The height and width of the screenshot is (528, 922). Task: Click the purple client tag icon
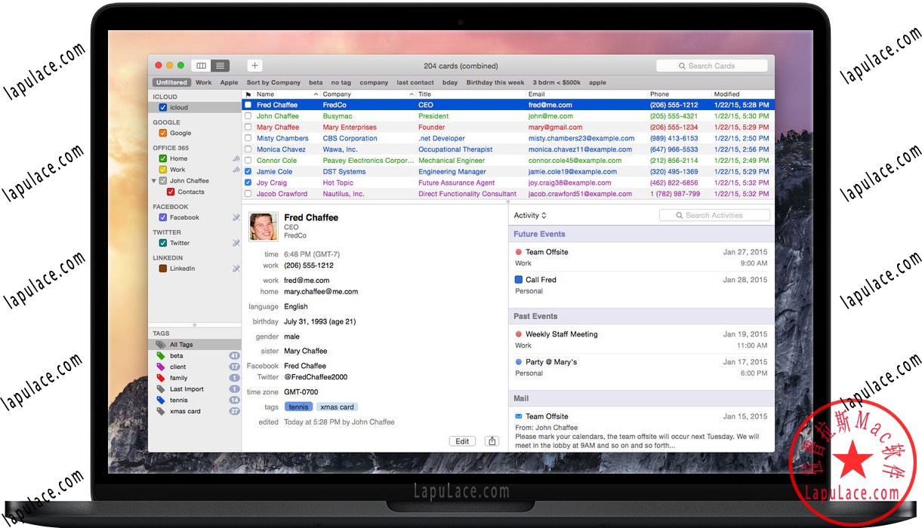[x=160, y=367]
